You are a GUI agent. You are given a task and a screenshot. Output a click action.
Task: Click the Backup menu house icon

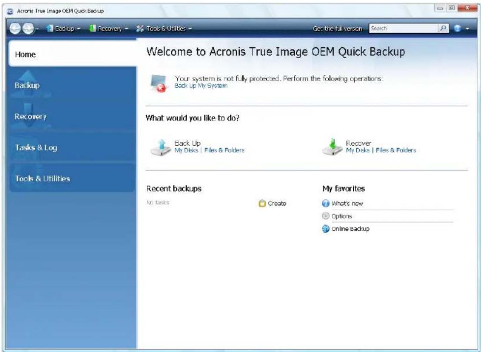[x=50, y=28]
